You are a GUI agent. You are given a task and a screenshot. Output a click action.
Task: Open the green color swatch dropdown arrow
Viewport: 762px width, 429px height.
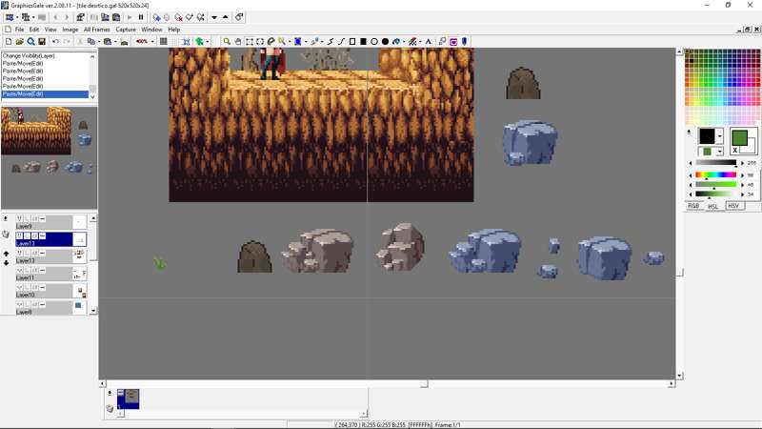(720, 152)
